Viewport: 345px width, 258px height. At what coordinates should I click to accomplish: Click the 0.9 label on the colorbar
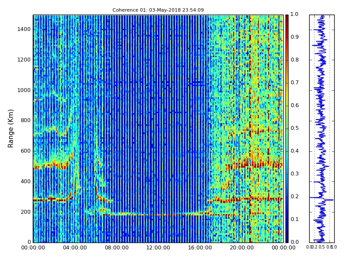click(294, 37)
